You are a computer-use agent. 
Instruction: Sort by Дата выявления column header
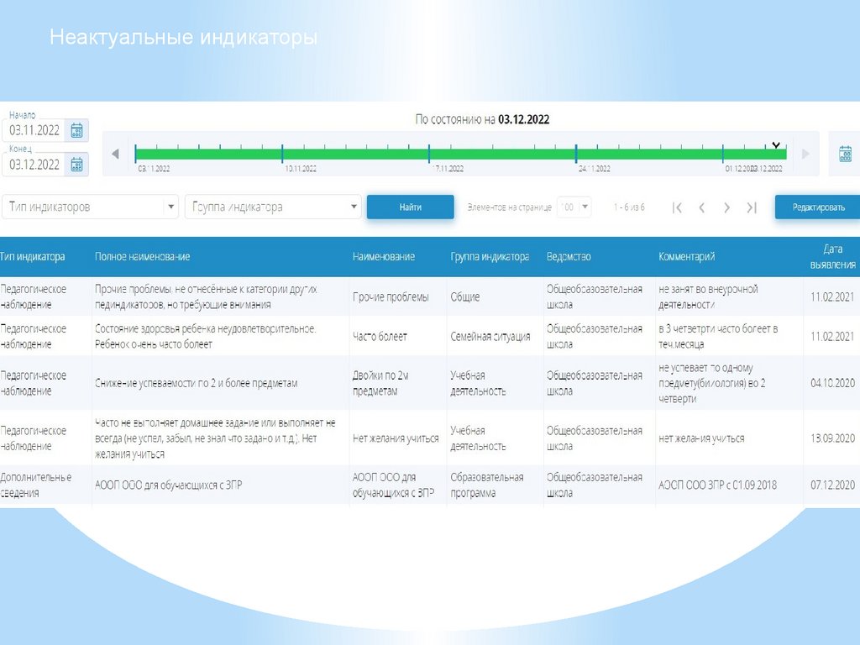click(x=832, y=256)
